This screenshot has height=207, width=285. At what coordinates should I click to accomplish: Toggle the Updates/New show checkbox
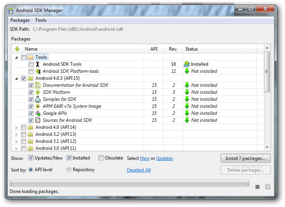[31, 158]
